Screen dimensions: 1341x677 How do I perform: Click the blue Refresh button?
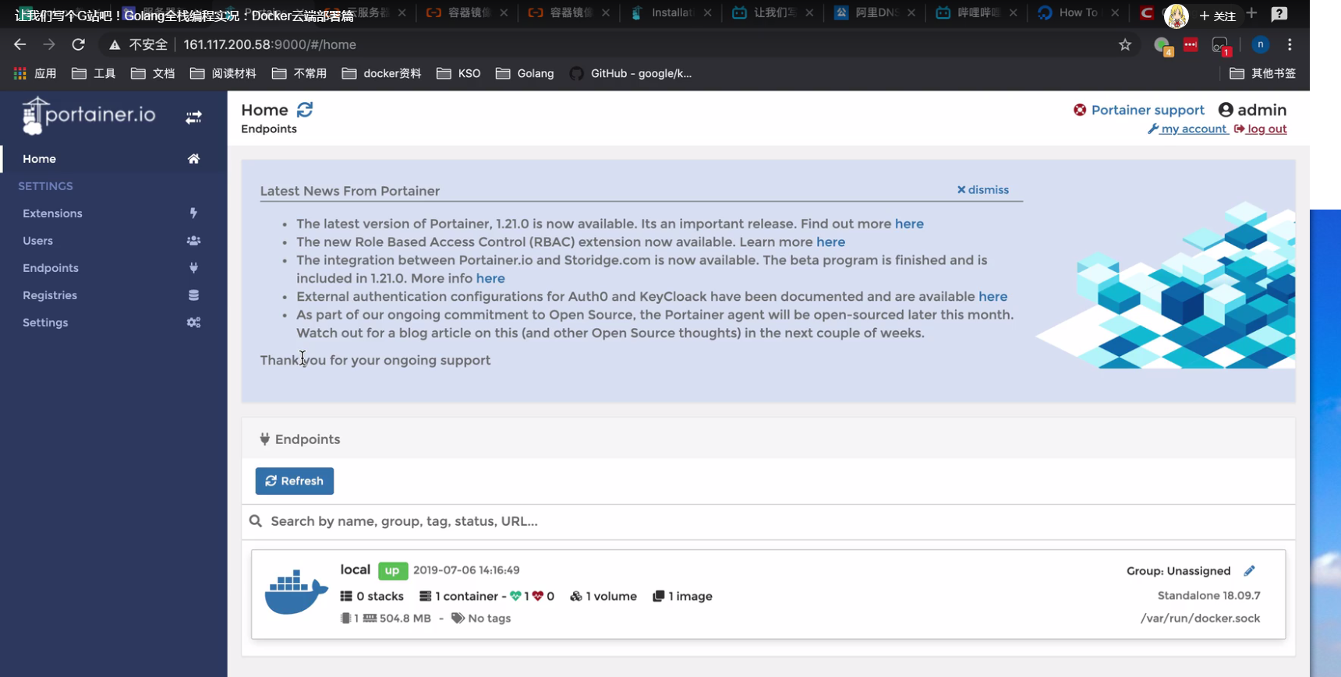pyautogui.click(x=295, y=481)
